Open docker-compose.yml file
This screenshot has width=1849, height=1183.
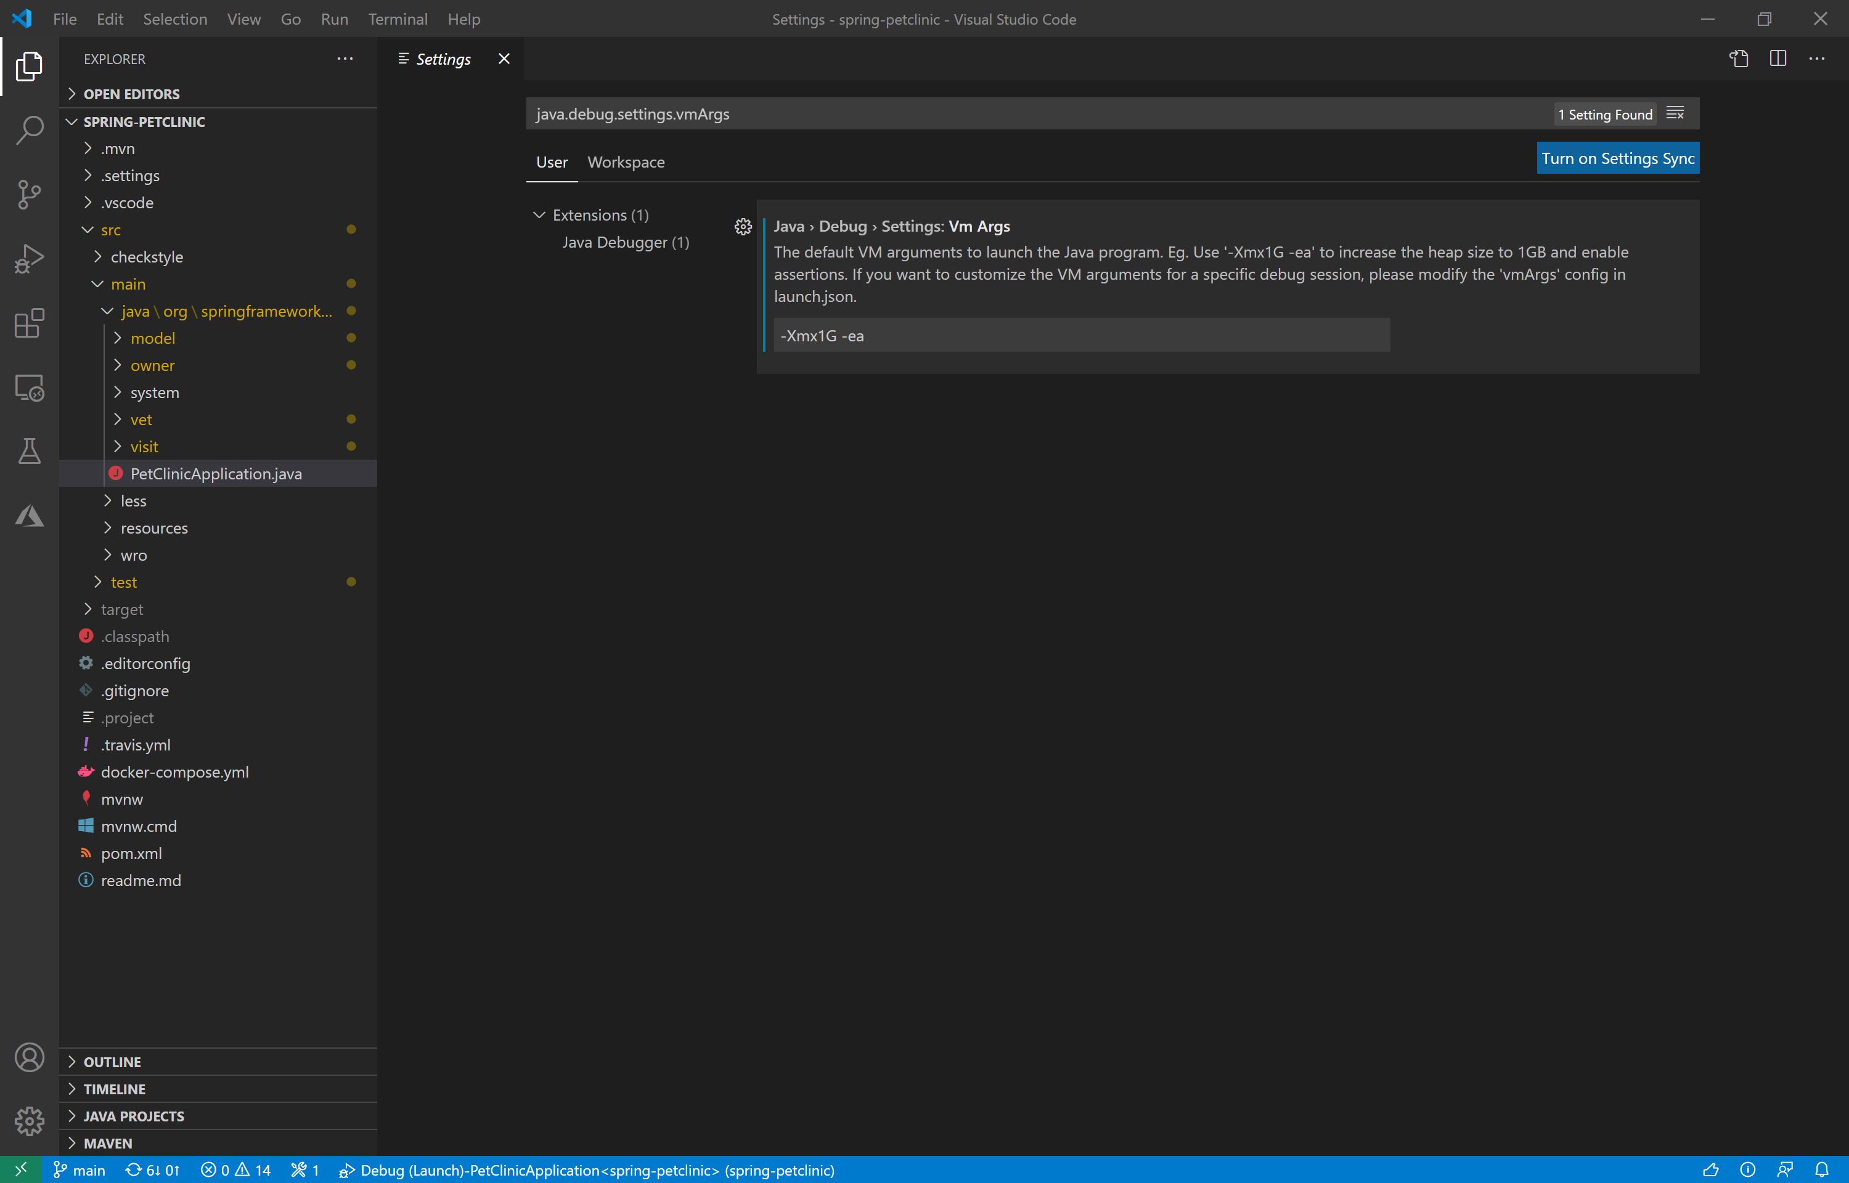(218, 772)
